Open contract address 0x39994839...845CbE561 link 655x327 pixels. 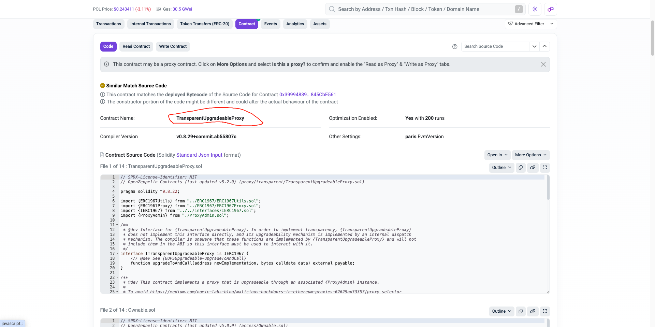pos(307,95)
